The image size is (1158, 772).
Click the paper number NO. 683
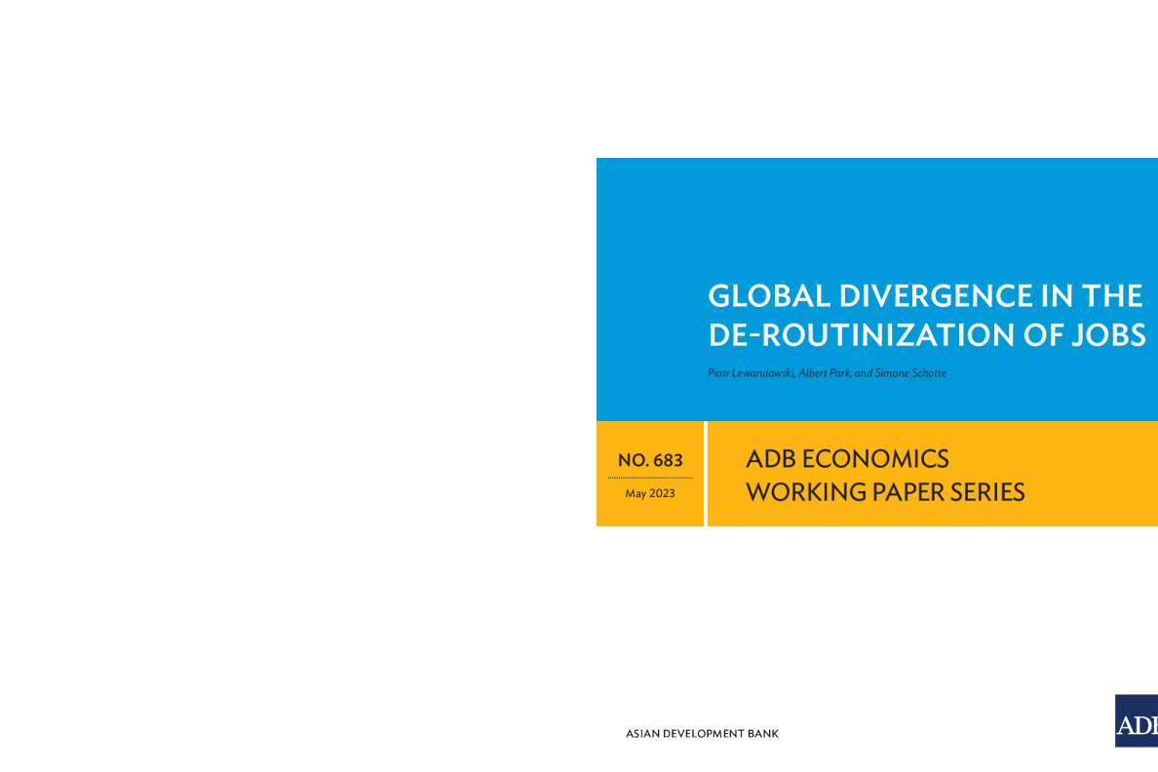[x=650, y=460]
